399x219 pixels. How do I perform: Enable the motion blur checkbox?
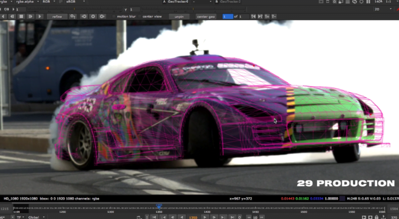coord(114,16)
